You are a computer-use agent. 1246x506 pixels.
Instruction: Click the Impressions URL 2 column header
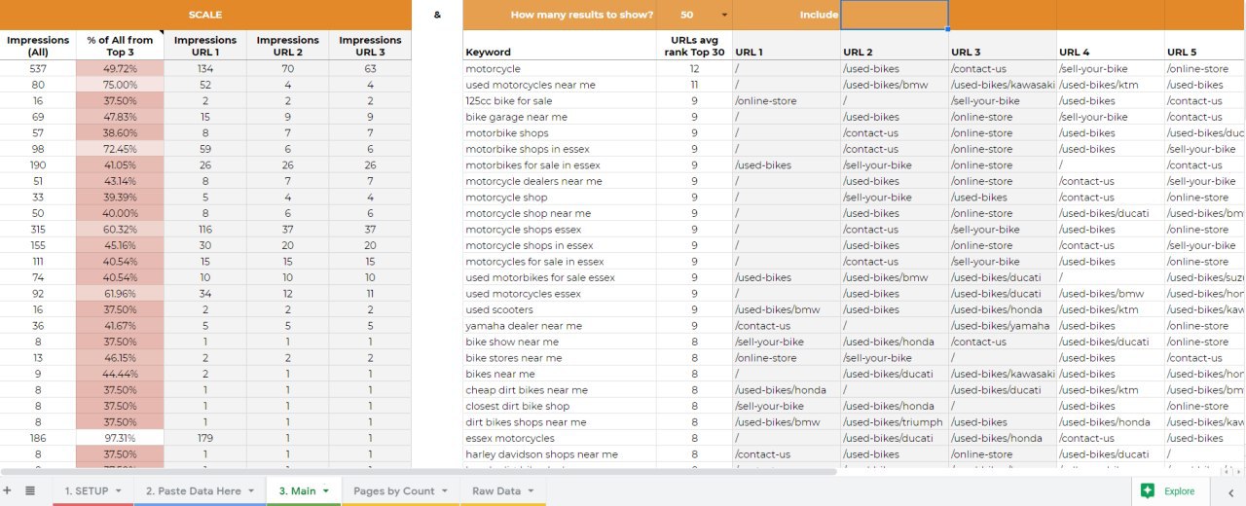[x=288, y=46]
